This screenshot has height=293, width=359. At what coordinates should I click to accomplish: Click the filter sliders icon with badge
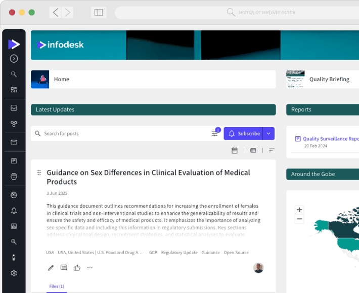(x=215, y=134)
